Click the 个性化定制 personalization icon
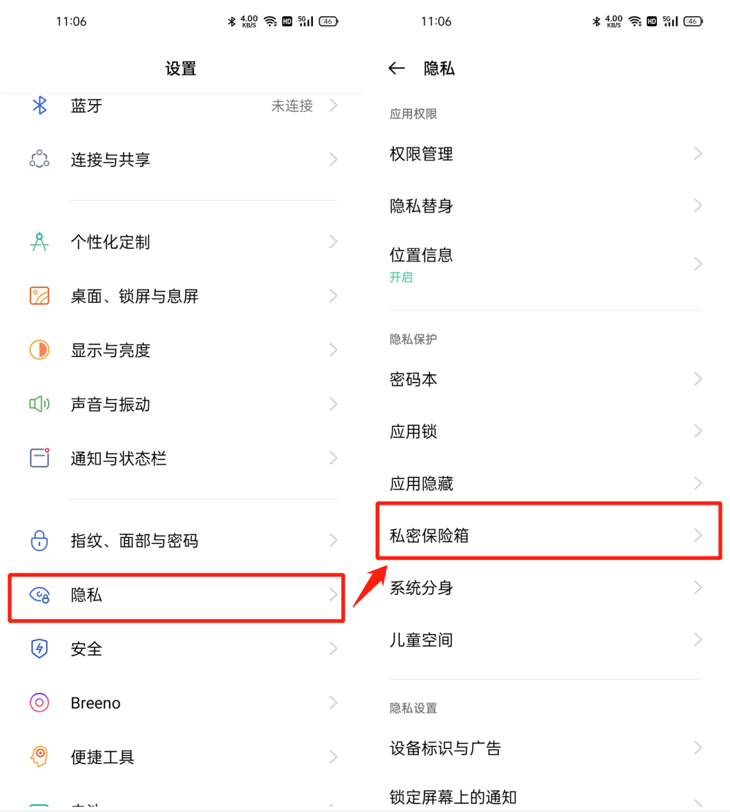The width and height of the screenshot is (730, 812). [x=39, y=242]
